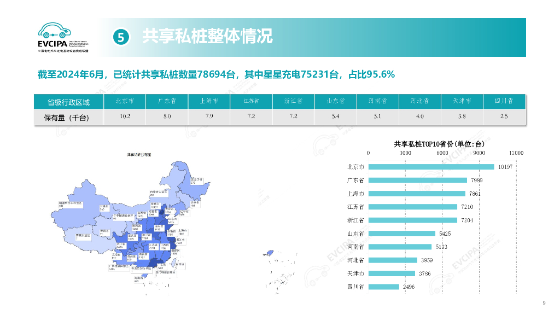Click the 广东省 value 8.0 in the table

coord(166,116)
